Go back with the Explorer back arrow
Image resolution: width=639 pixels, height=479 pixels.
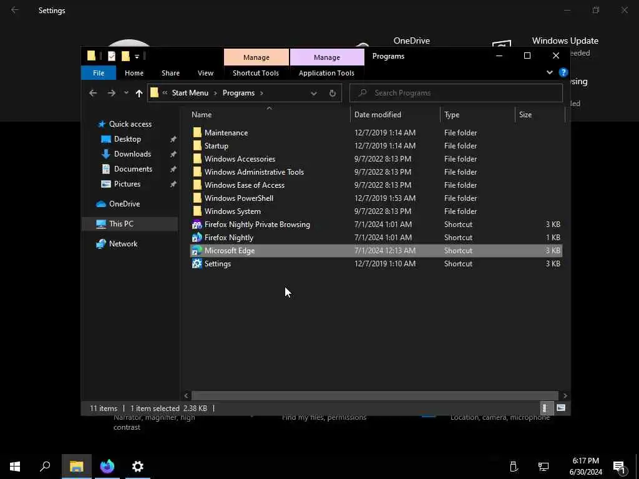(93, 93)
